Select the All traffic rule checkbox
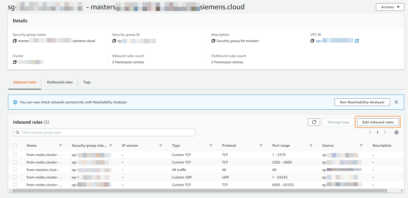The height and width of the screenshot is (198, 408). (x=15, y=170)
